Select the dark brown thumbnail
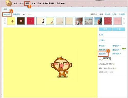The height and width of the screenshot is (98, 128). click(x=21, y=21)
